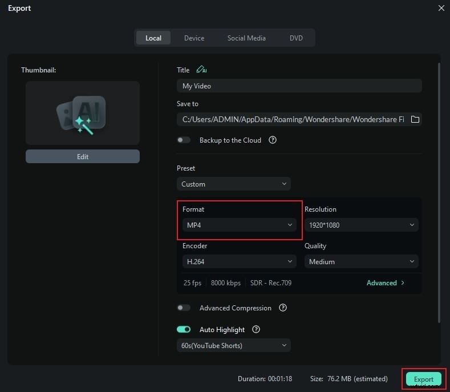Open the 60s(YouTube Shorts) dropdown
The image size is (450, 392).
233,345
